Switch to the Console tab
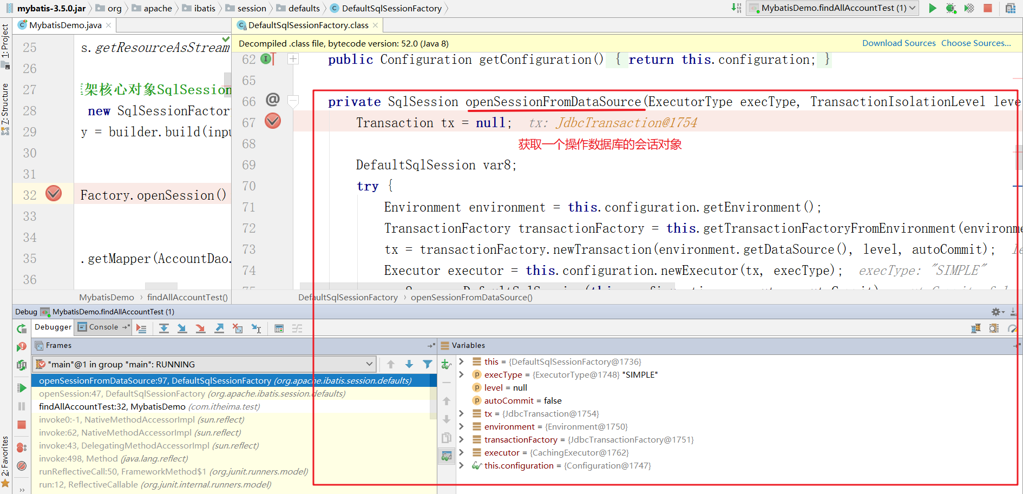This screenshot has width=1023, height=494. coord(103,327)
